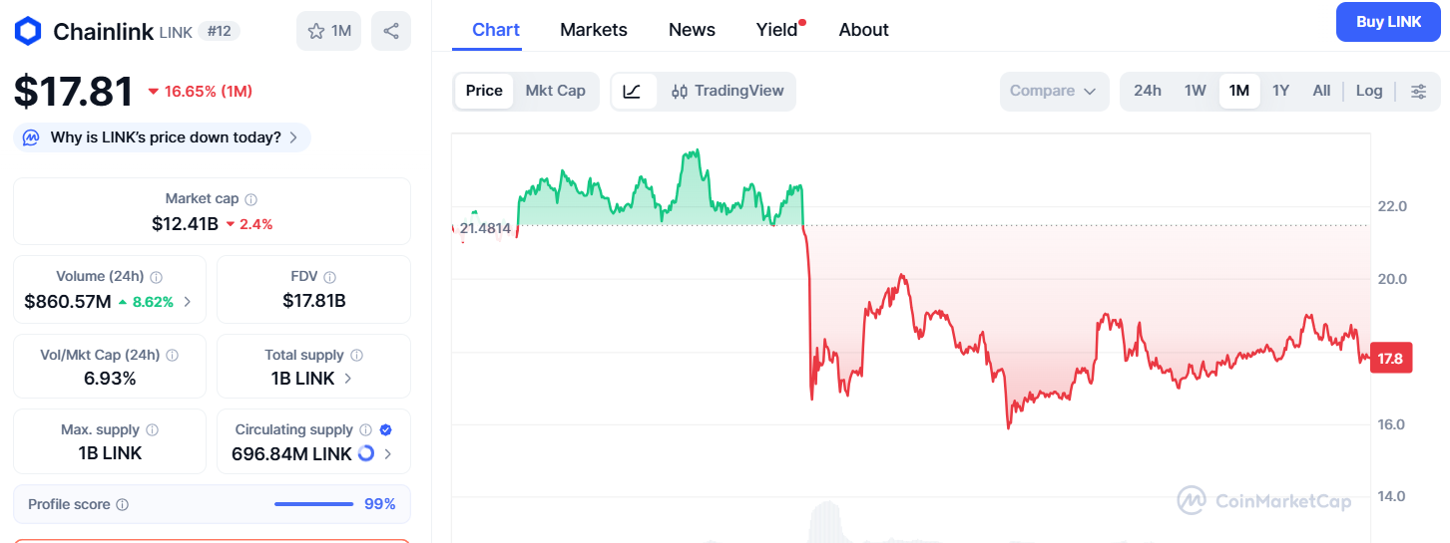
Task: Click Profile score info icon
Action: 123,505
